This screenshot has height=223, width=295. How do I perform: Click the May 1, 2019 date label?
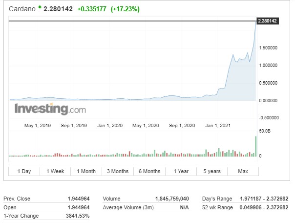(38, 125)
